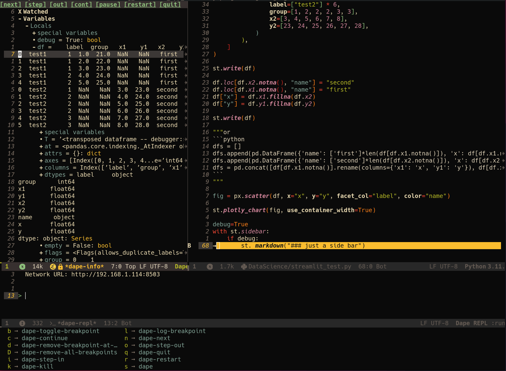Click dataframe row '5 test2 3 NaN NaN 8.0 28.0'
This screenshot has height=371, width=506.
(x=98, y=125)
